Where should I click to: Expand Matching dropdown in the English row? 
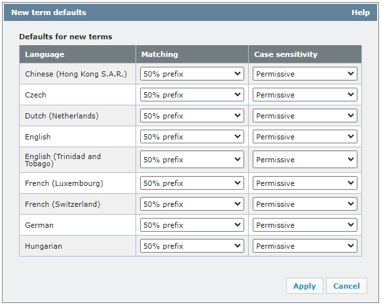192,136
